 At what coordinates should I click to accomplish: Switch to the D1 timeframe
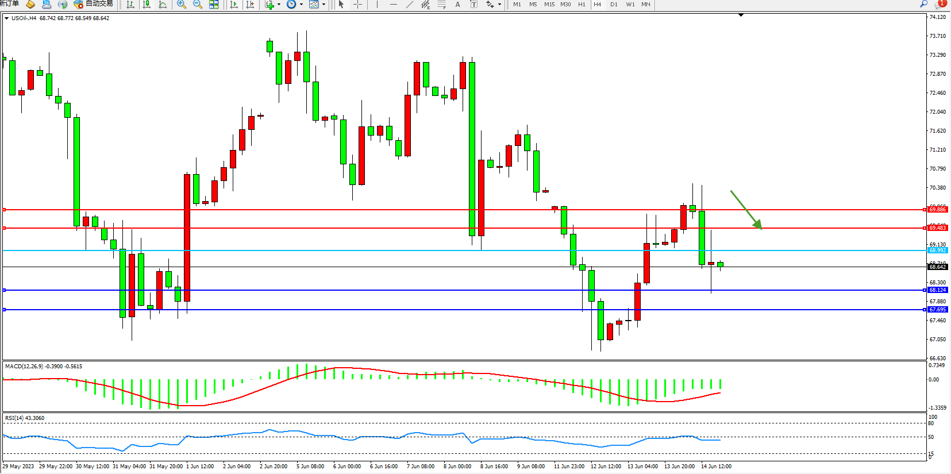[614, 5]
